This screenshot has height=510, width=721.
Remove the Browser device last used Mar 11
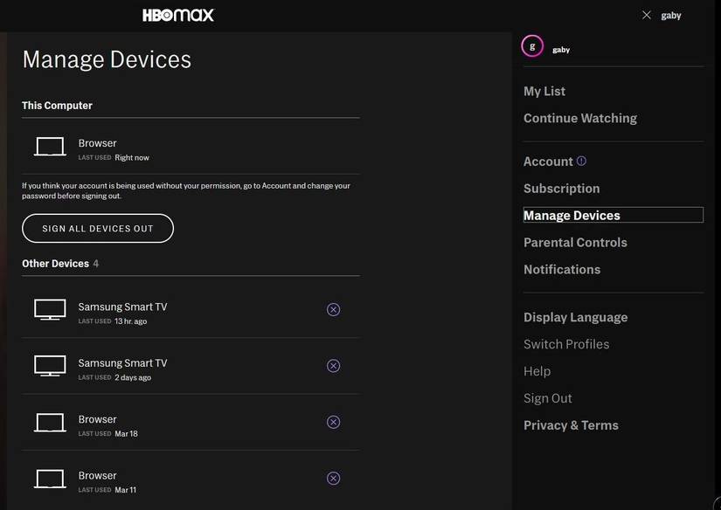tap(333, 478)
